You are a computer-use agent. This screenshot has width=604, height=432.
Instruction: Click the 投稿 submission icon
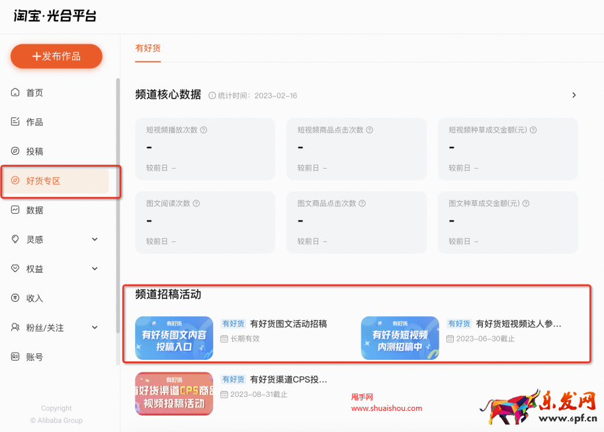coord(15,151)
